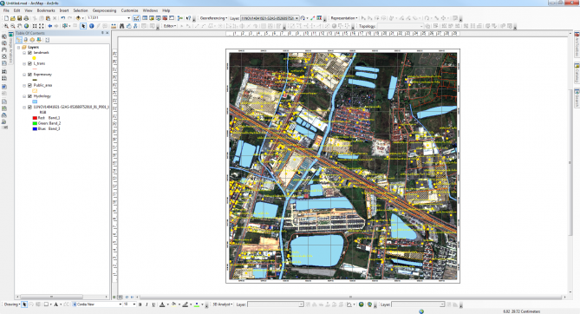The width and height of the screenshot is (580, 314).
Task: Select the Pan hand tool
Action: pos(19,26)
